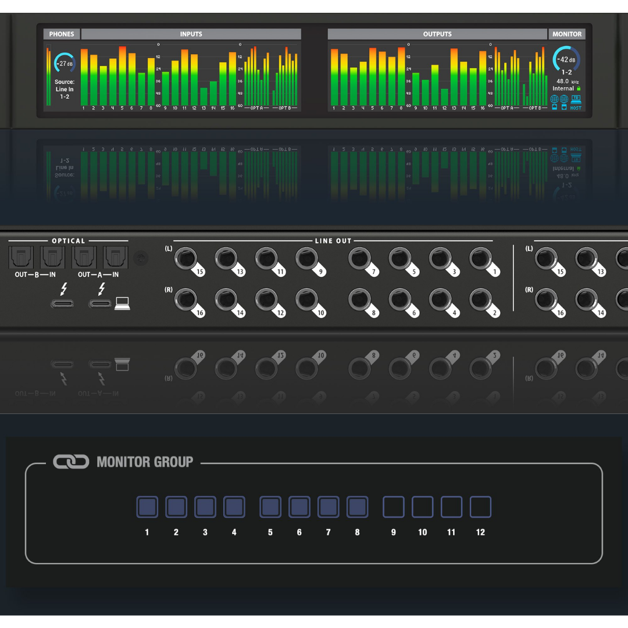Click the 'Internal' clock source text
Screen dimensions: 628x628
[563, 88]
